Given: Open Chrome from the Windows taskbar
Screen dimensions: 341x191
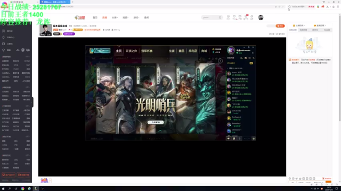Looking at the screenshot, I should coord(22,189).
